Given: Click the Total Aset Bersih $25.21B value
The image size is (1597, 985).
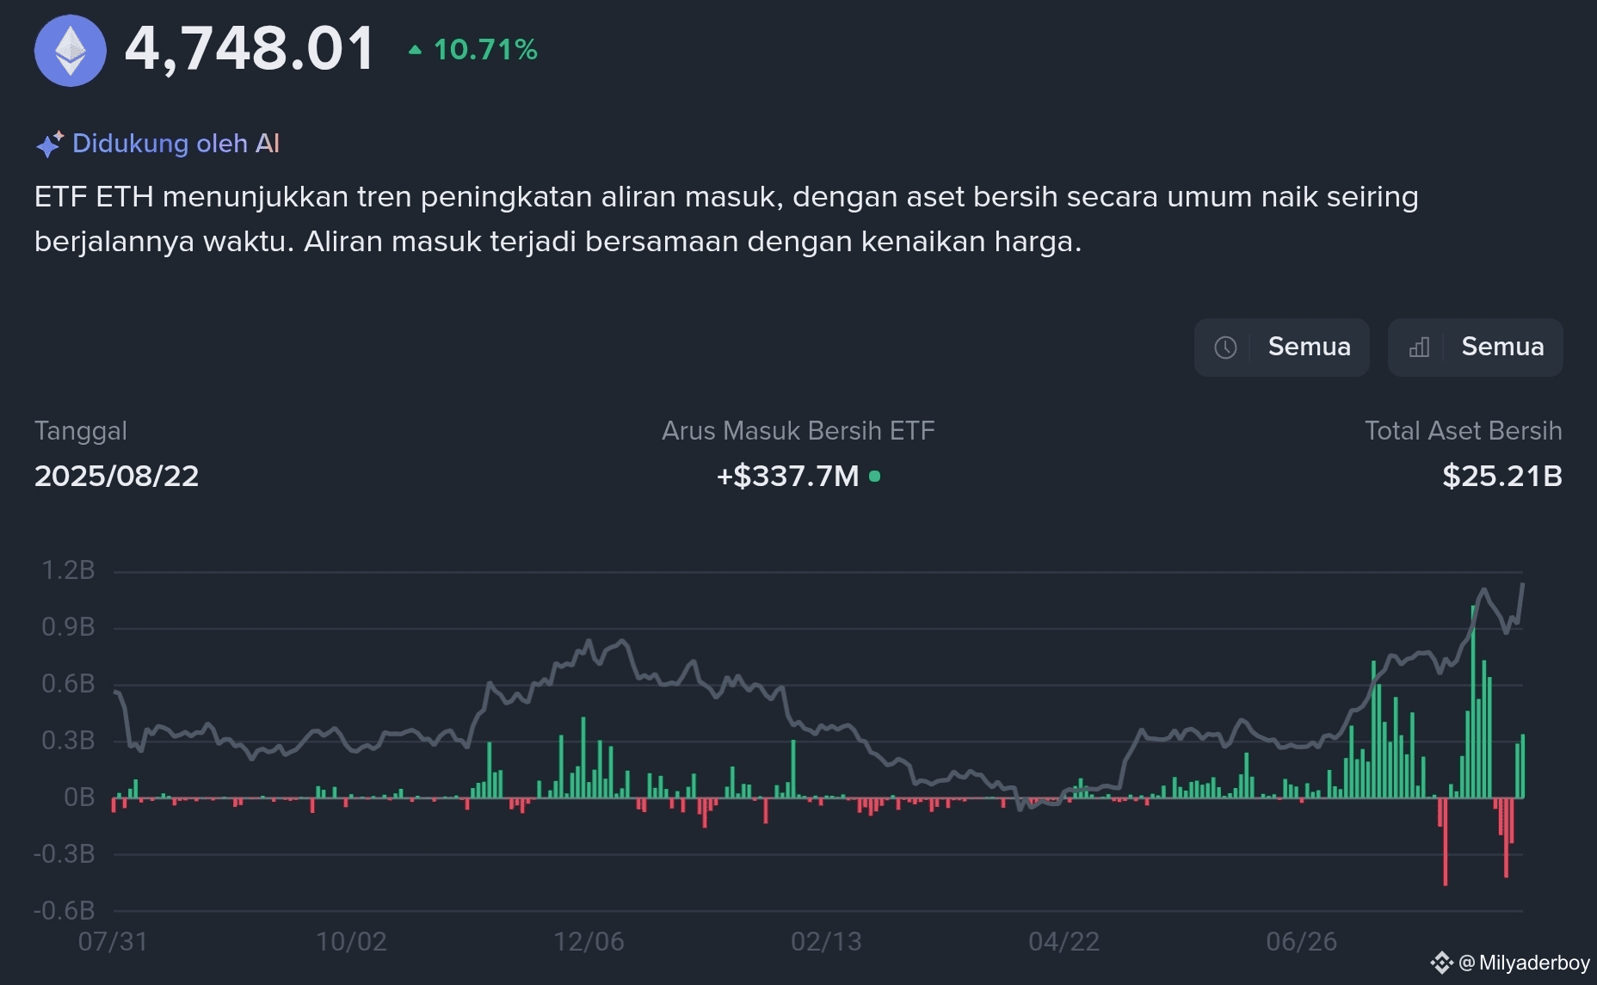Looking at the screenshot, I should pos(1502,476).
